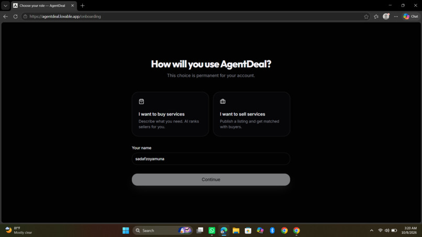Click the 'How will you use AgentDeal?' heading
Viewport: 422px width, 237px height.
point(211,64)
